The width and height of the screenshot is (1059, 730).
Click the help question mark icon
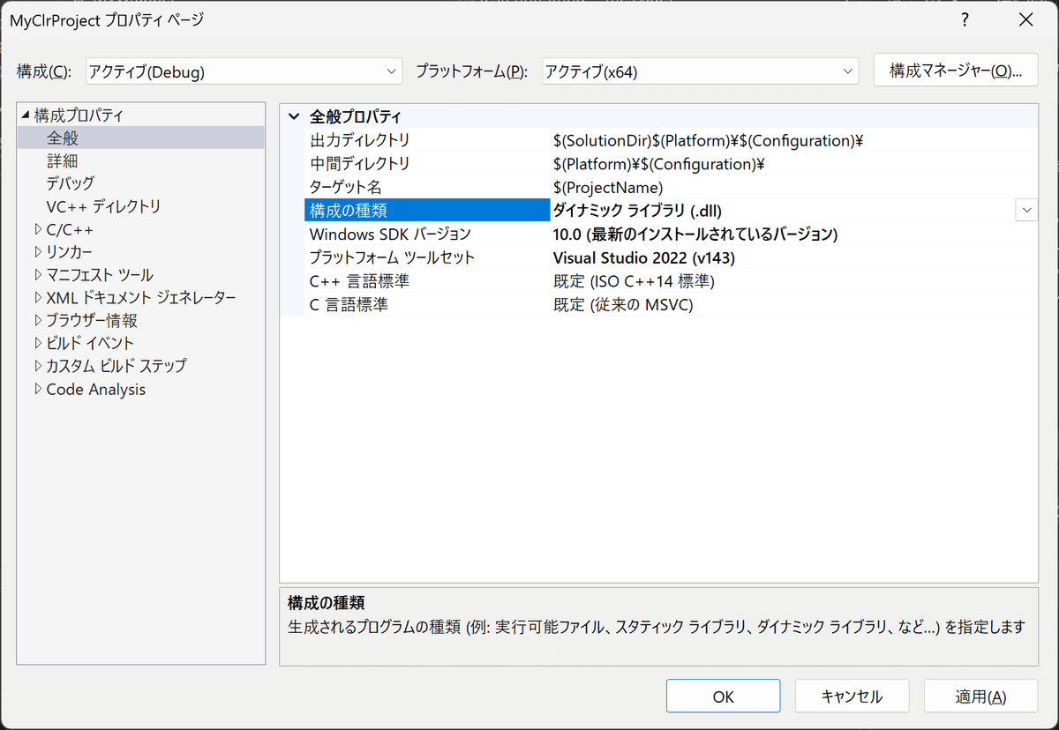click(x=965, y=19)
